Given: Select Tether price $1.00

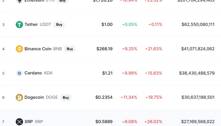Looking at the screenshot, I should tap(107, 24).
